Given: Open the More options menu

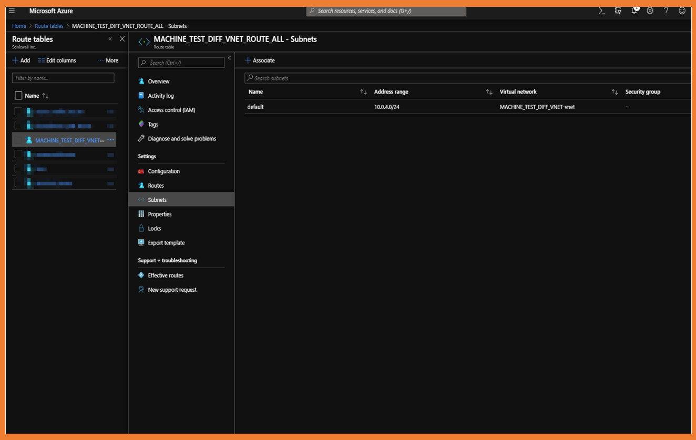Looking at the screenshot, I should pos(108,60).
